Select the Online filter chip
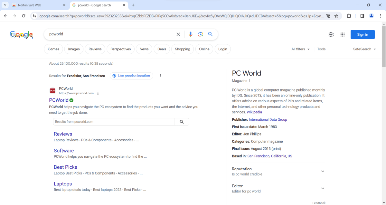 click(x=204, y=49)
